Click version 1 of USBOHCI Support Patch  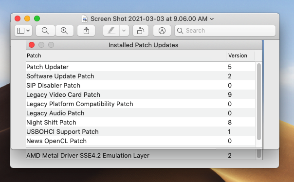[229, 131]
